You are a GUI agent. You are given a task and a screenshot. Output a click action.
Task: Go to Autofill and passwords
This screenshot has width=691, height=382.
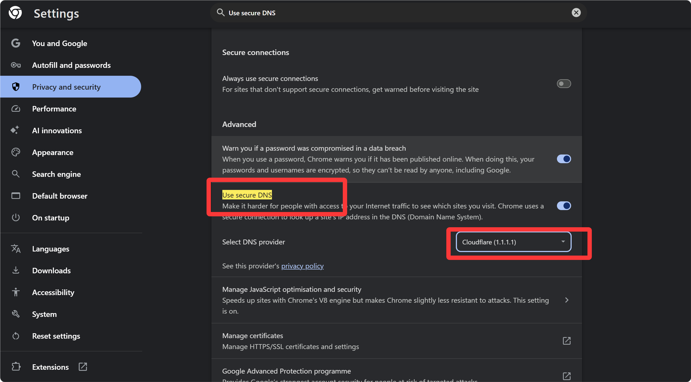click(71, 65)
